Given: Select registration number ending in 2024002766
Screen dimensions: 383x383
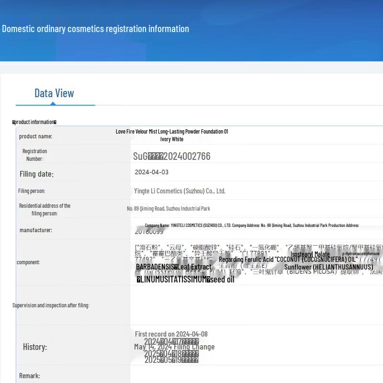Looking at the screenshot, I should (x=172, y=157).
